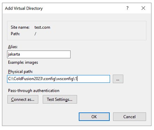Click the Site name: label

point(20,27)
